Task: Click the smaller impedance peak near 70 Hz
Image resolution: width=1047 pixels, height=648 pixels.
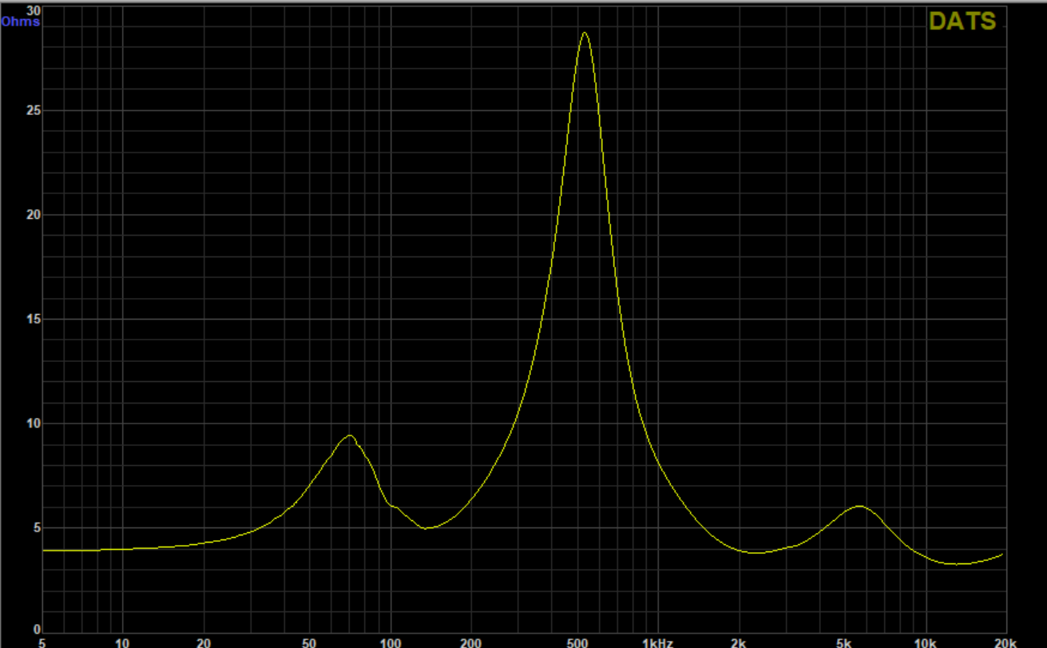Action: pos(349,435)
